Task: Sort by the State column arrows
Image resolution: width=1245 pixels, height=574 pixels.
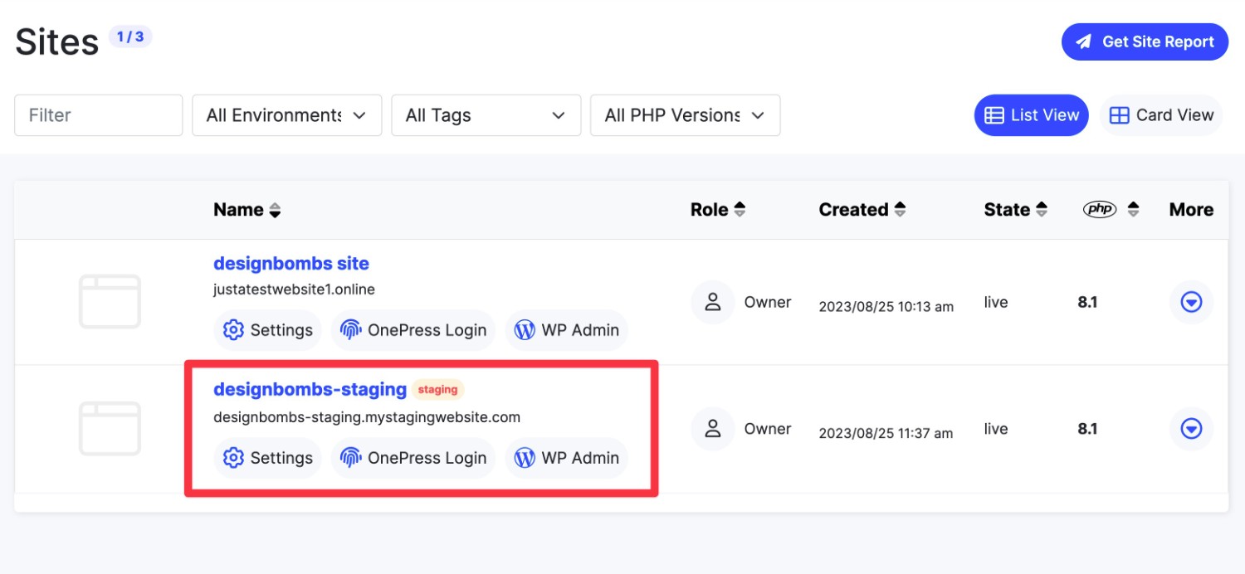Action: [1042, 210]
